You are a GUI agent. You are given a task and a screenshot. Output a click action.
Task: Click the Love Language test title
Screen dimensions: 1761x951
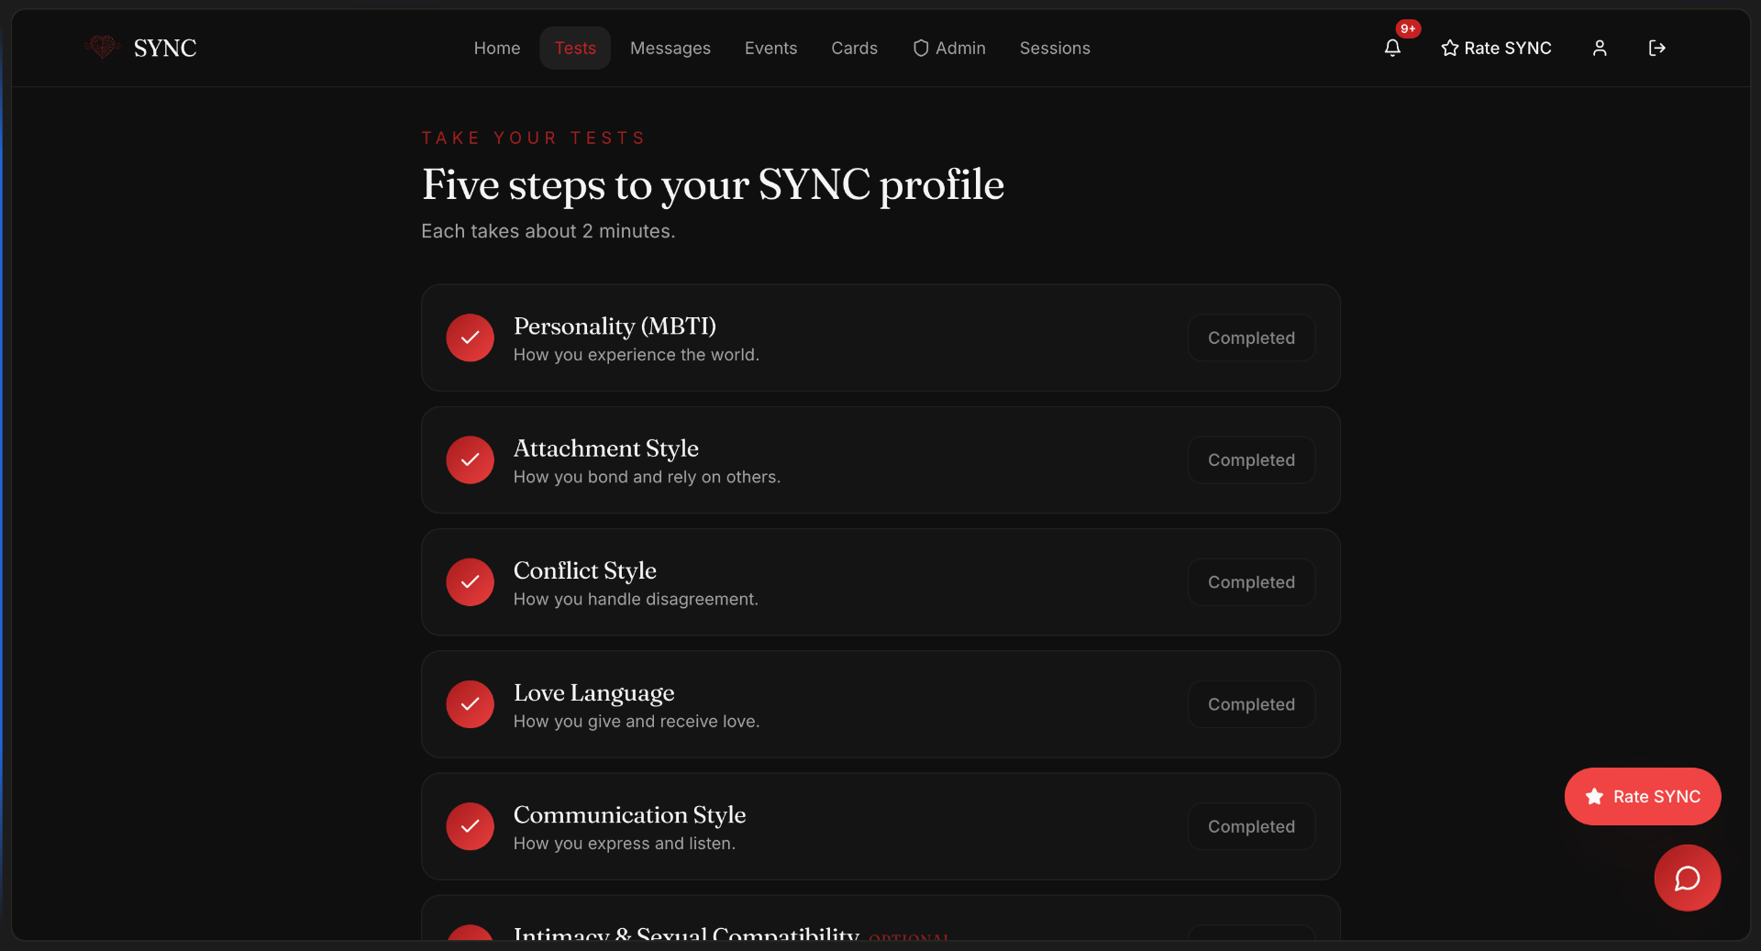[x=593, y=693]
